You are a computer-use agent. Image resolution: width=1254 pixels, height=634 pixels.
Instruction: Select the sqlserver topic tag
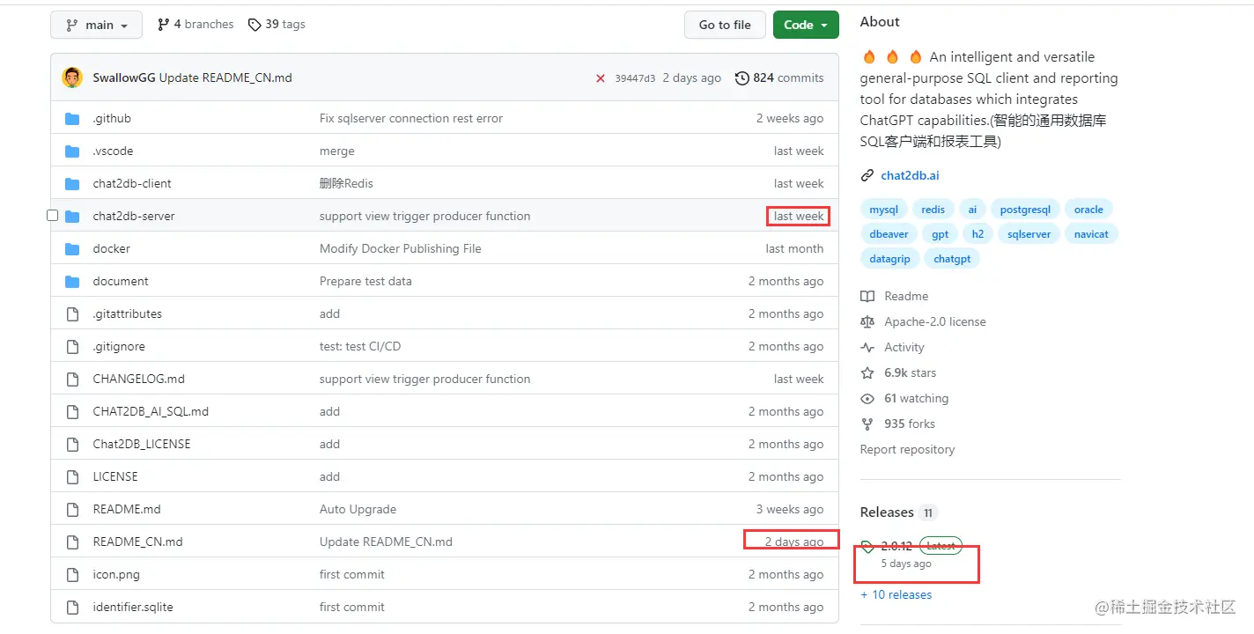tap(1029, 234)
